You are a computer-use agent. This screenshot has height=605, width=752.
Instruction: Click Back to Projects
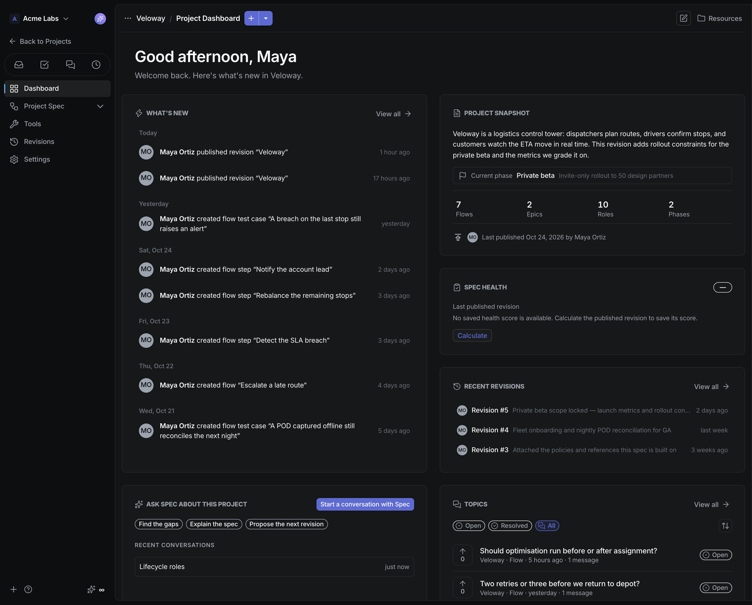coord(40,41)
